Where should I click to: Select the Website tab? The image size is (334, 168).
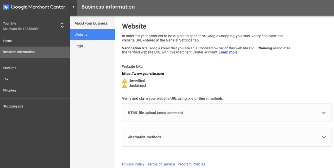click(x=81, y=35)
